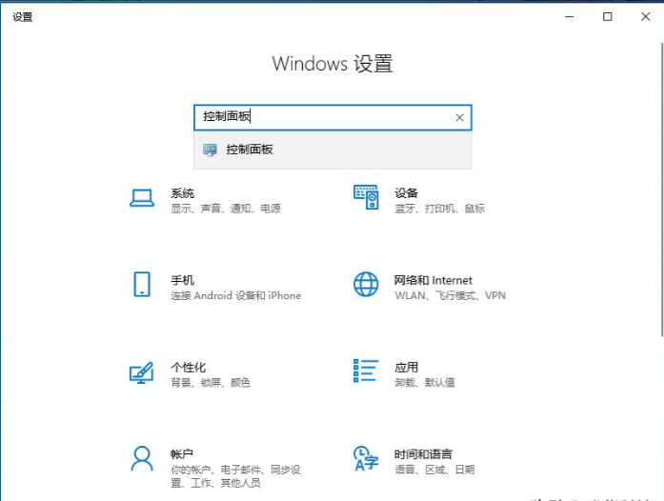Click 连接 Android 设备和 iPhone text
This screenshot has width=664, height=501.
(x=236, y=295)
